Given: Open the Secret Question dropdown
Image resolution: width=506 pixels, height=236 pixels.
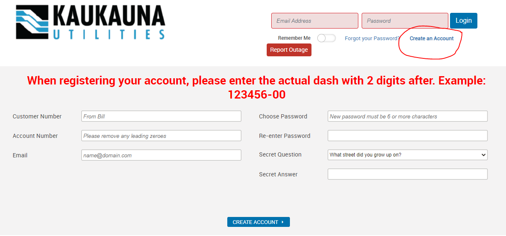Looking at the screenshot, I should (x=407, y=155).
